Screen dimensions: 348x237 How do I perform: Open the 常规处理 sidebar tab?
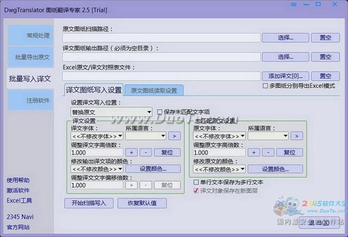[x=31, y=35]
